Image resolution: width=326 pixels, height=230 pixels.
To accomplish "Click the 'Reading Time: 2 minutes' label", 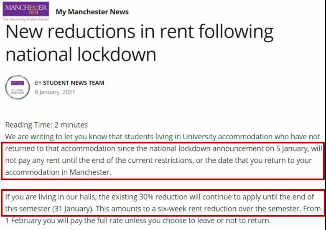I will click(x=46, y=125).
